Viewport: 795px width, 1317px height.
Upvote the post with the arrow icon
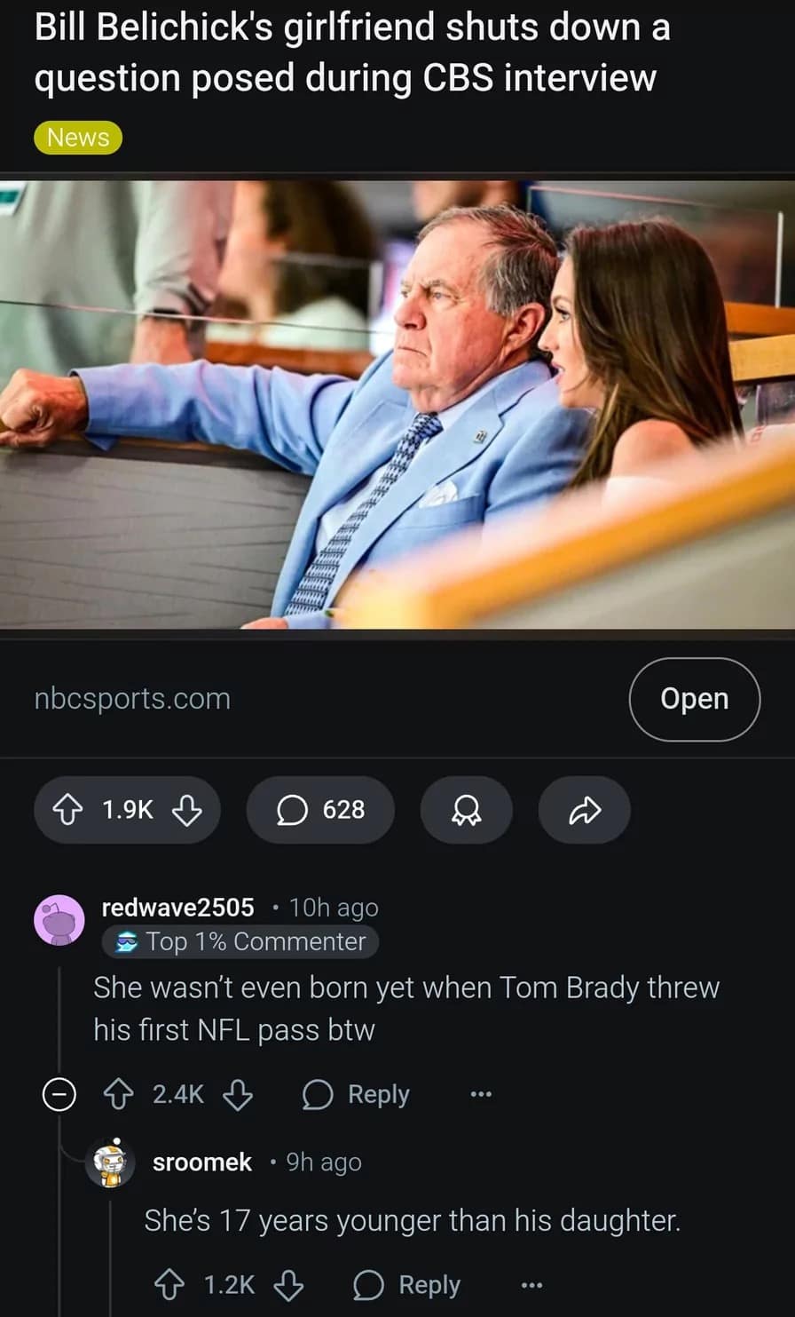[67, 809]
